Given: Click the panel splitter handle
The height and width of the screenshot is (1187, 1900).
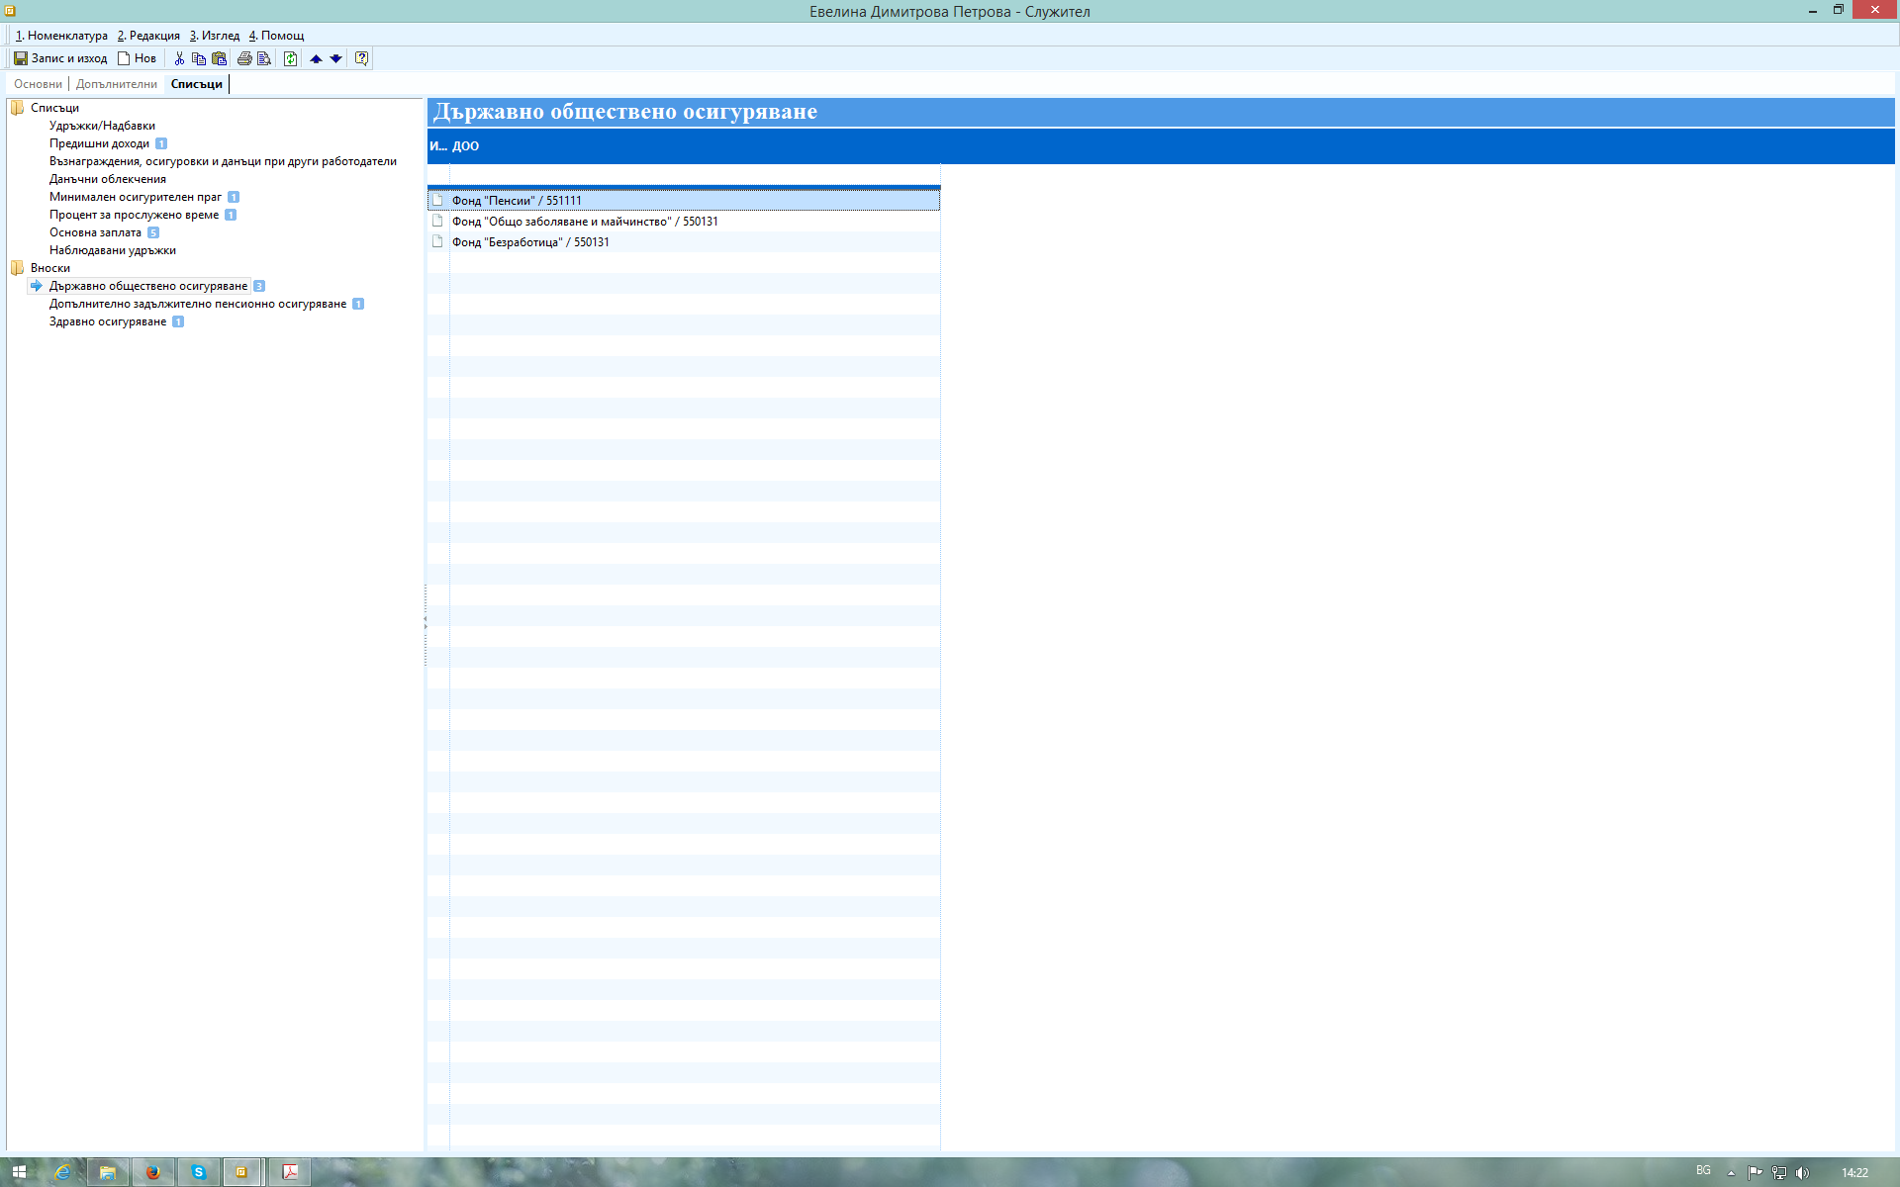Looking at the screenshot, I should [x=426, y=623].
